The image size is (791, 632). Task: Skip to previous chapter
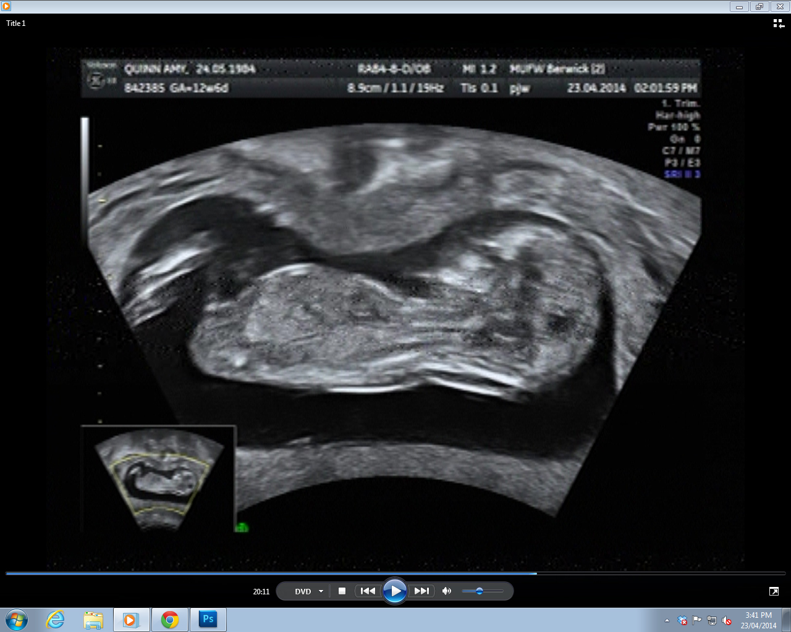tap(368, 591)
